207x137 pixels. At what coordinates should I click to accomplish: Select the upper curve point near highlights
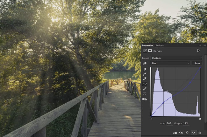(x=190, y=83)
